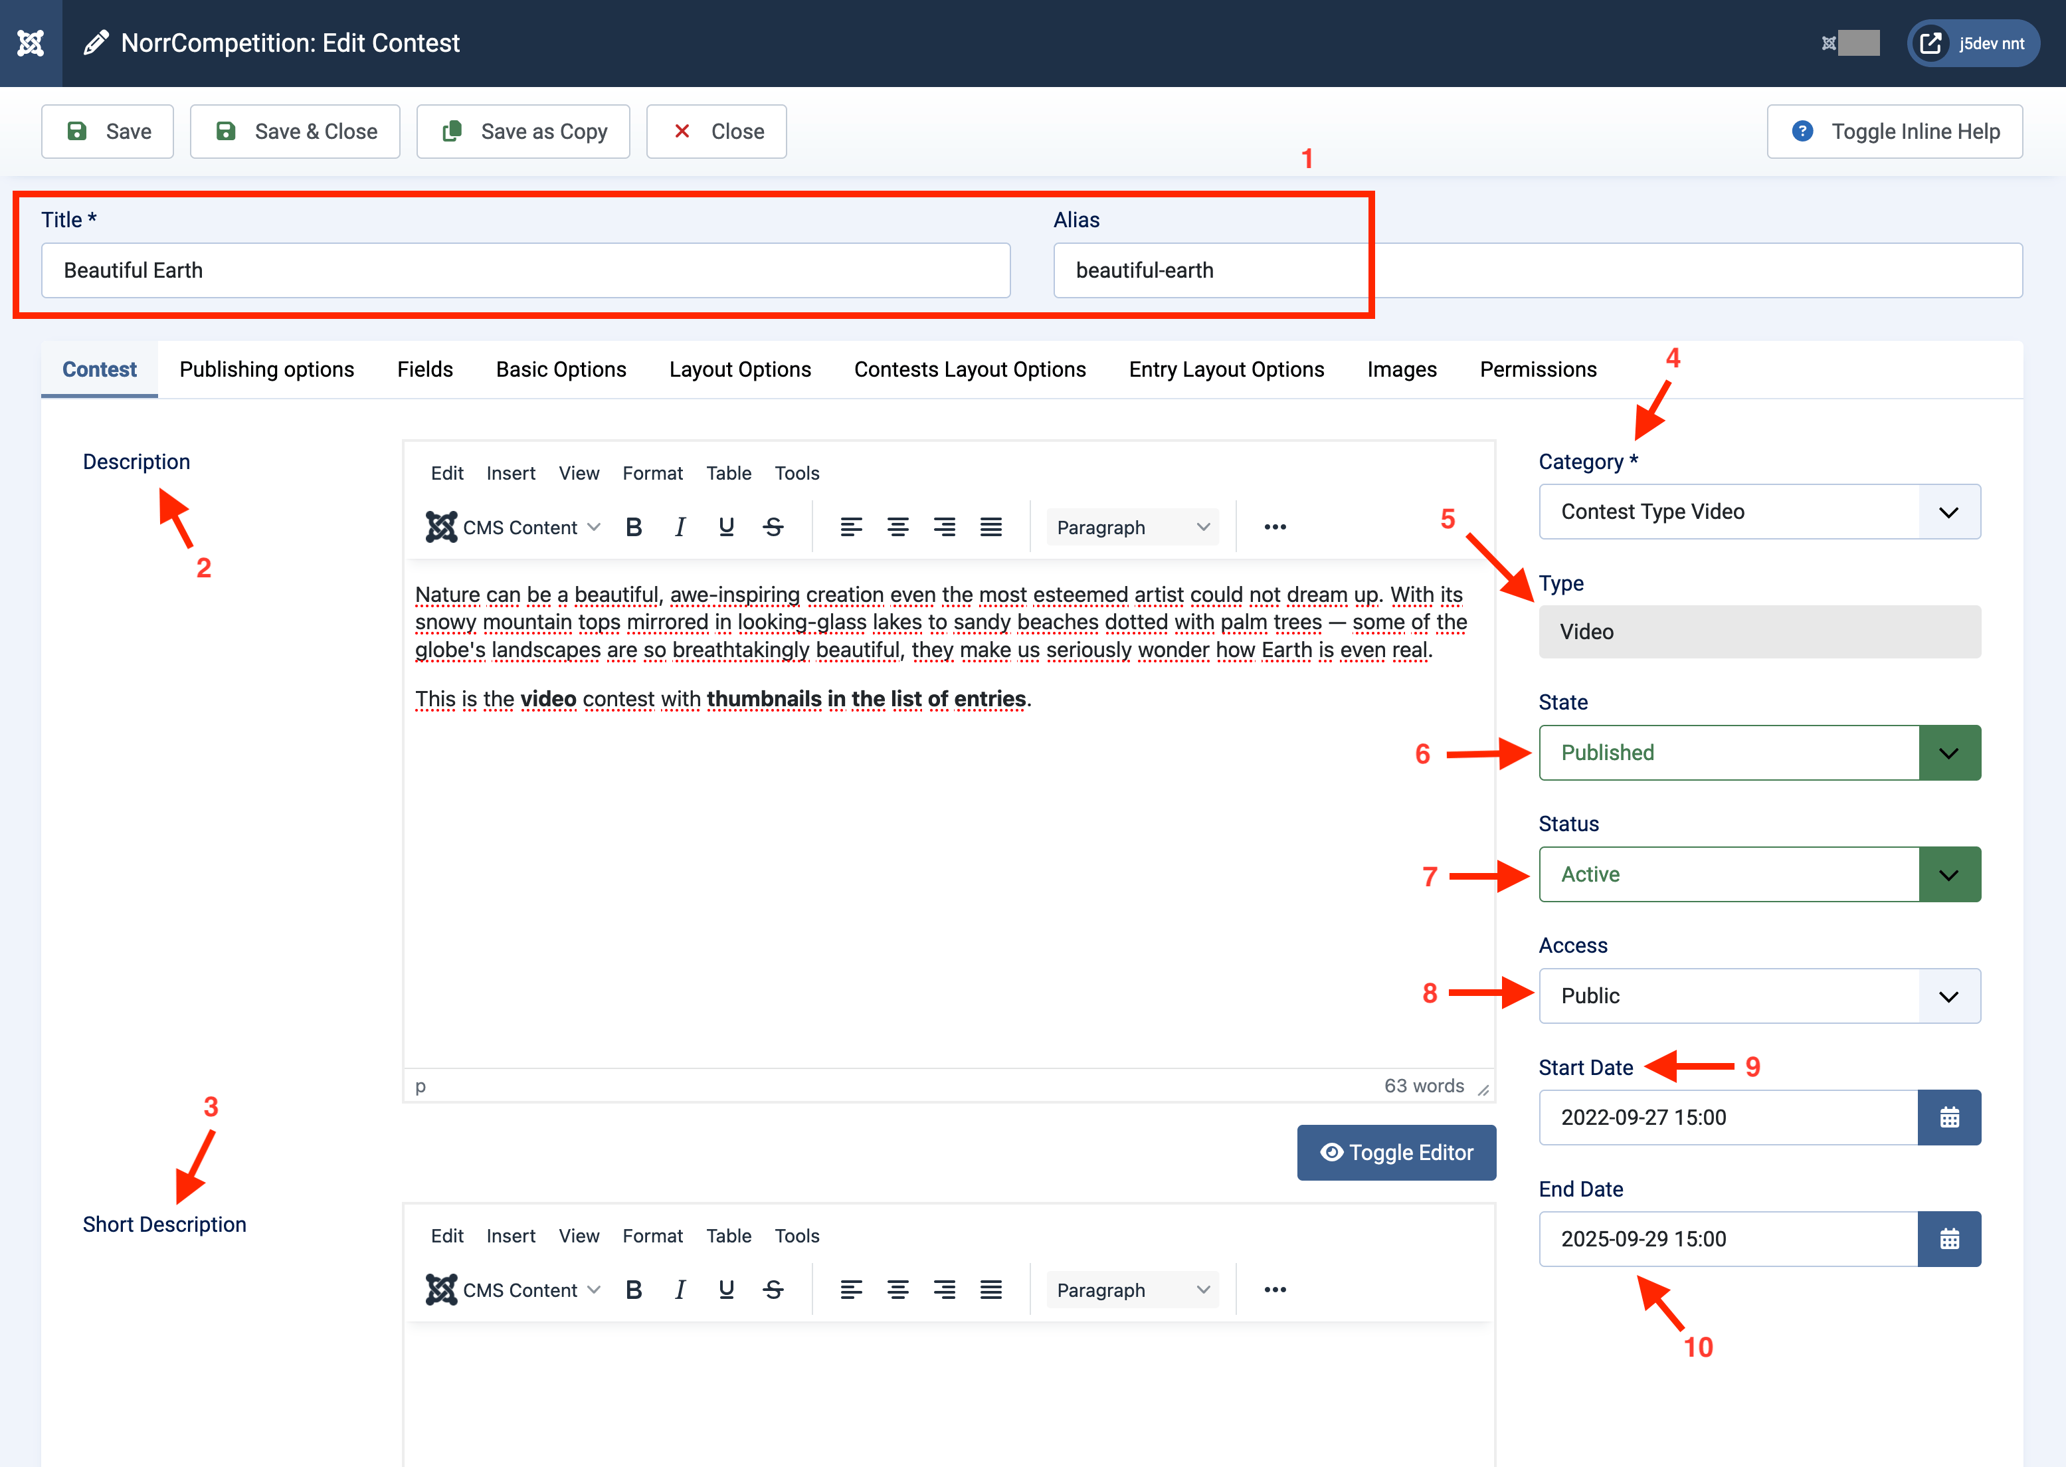Open Paragraph dropdown in Short Description editor
The width and height of the screenshot is (2066, 1467).
(x=1133, y=1290)
